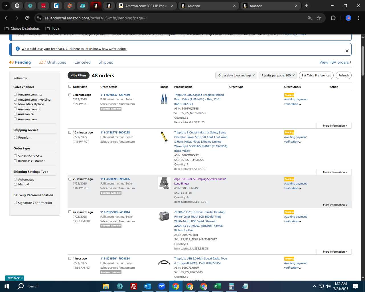Reload the Seller Central page

coord(27,18)
